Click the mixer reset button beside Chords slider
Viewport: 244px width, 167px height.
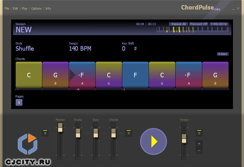click(x=129, y=133)
